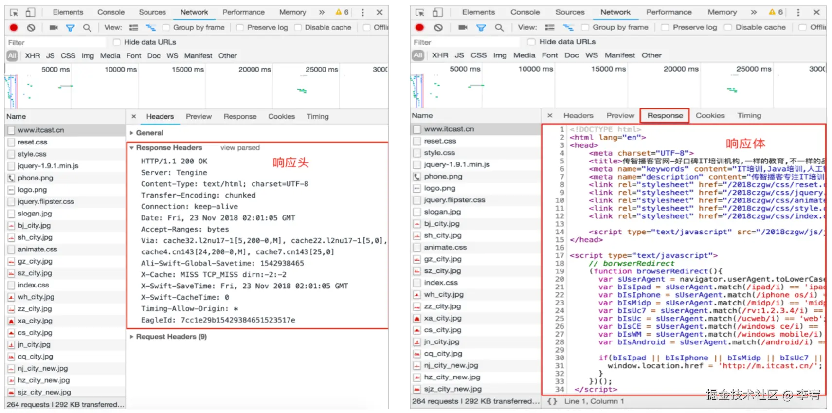Toggle device toolbar icon in left DevTools
Screen dimensions: 832x413
(x=30, y=12)
